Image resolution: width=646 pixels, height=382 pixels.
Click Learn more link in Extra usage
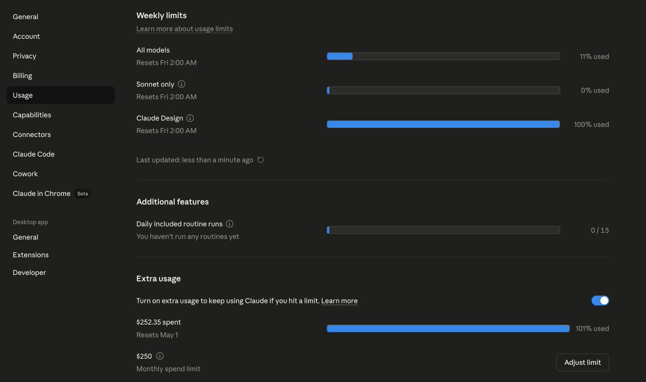[340, 301]
